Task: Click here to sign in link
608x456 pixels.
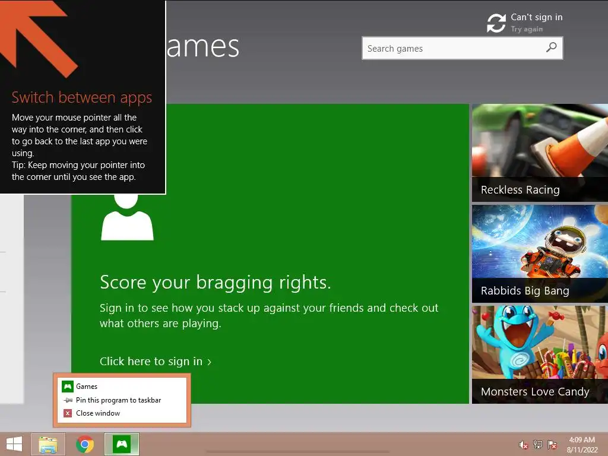Action: click(x=156, y=362)
